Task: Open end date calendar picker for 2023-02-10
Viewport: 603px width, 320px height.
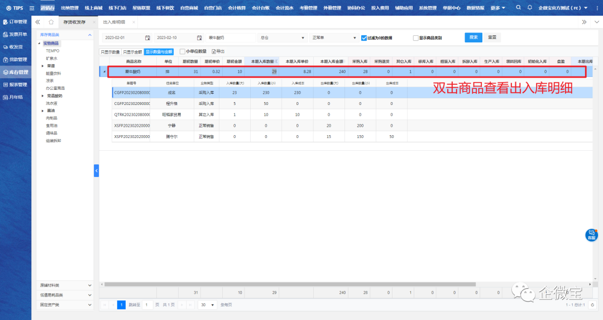Action: click(199, 37)
